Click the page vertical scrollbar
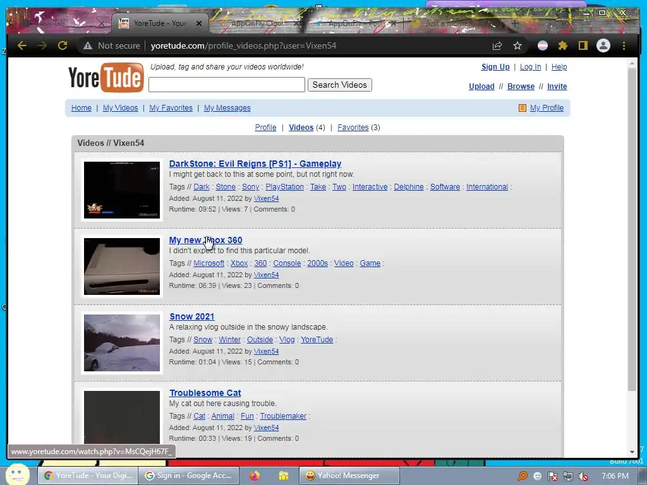 (632, 229)
